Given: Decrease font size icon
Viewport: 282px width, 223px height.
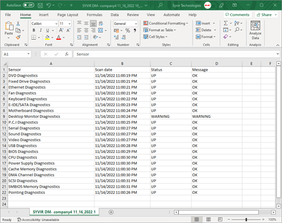Looking at the screenshot, I should coord(68,30).
